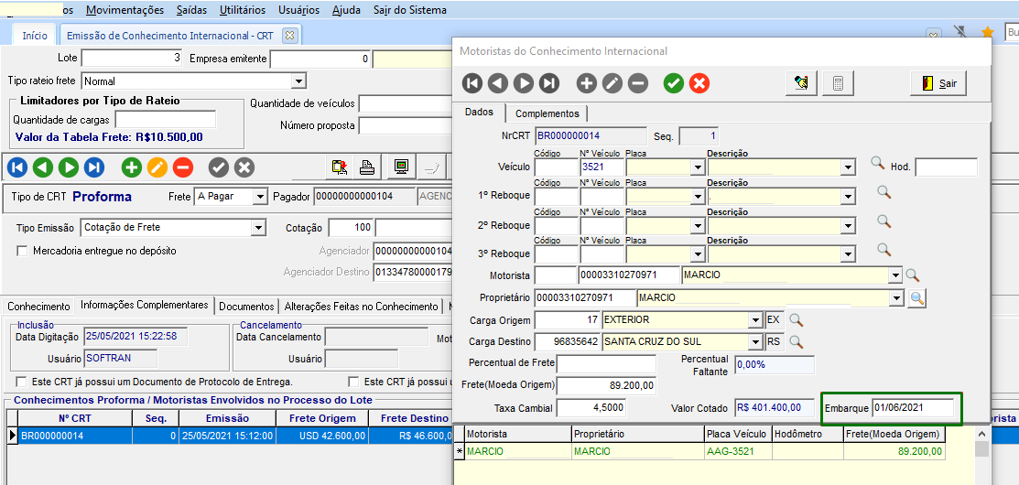Screen dimensions: 1019x485
Task: Expand the Tipo Emissão combo box
Action: coord(258,228)
